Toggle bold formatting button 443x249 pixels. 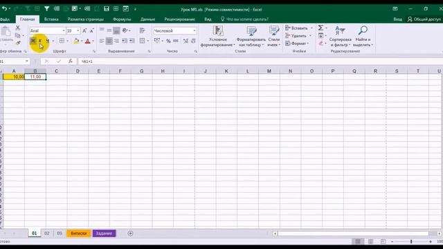click(33, 41)
